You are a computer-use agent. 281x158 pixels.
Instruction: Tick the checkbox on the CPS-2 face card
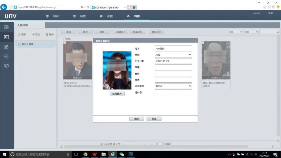65,43
